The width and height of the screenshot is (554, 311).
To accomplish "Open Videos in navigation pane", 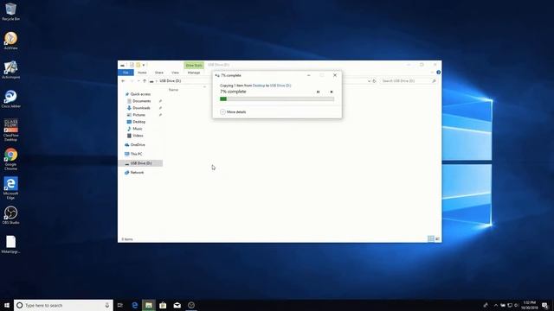I will click(x=138, y=136).
